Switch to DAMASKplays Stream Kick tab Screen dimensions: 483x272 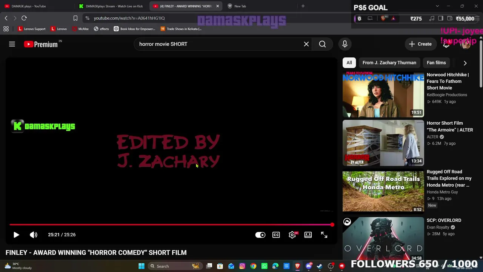[x=111, y=6]
